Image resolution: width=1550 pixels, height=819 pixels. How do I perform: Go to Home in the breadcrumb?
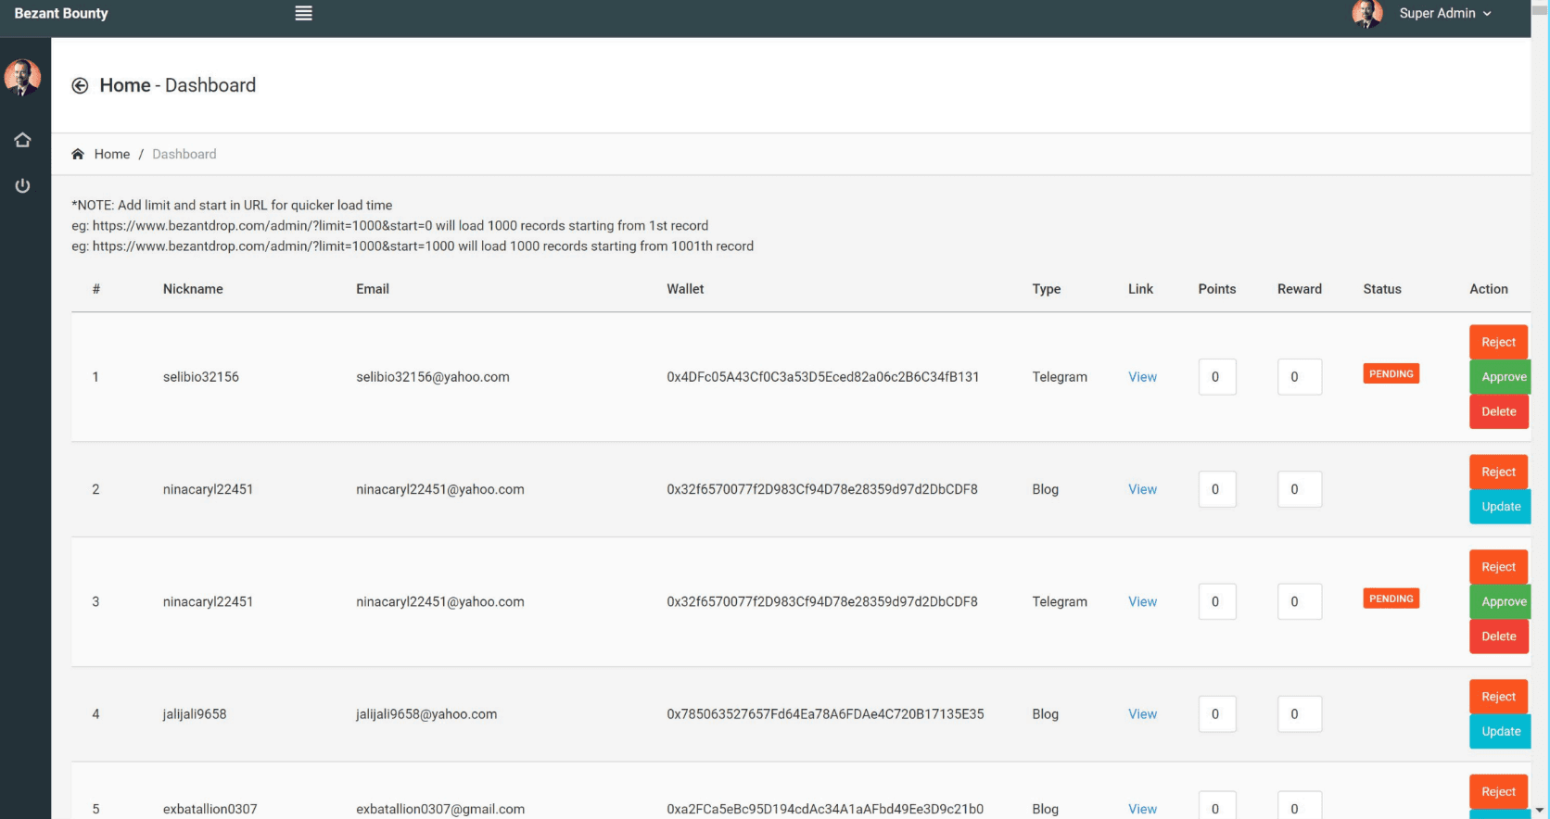112,154
